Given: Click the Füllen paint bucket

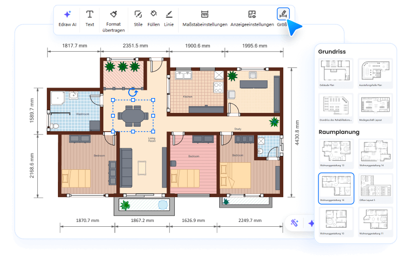Looking at the screenshot, I should [154, 17].
